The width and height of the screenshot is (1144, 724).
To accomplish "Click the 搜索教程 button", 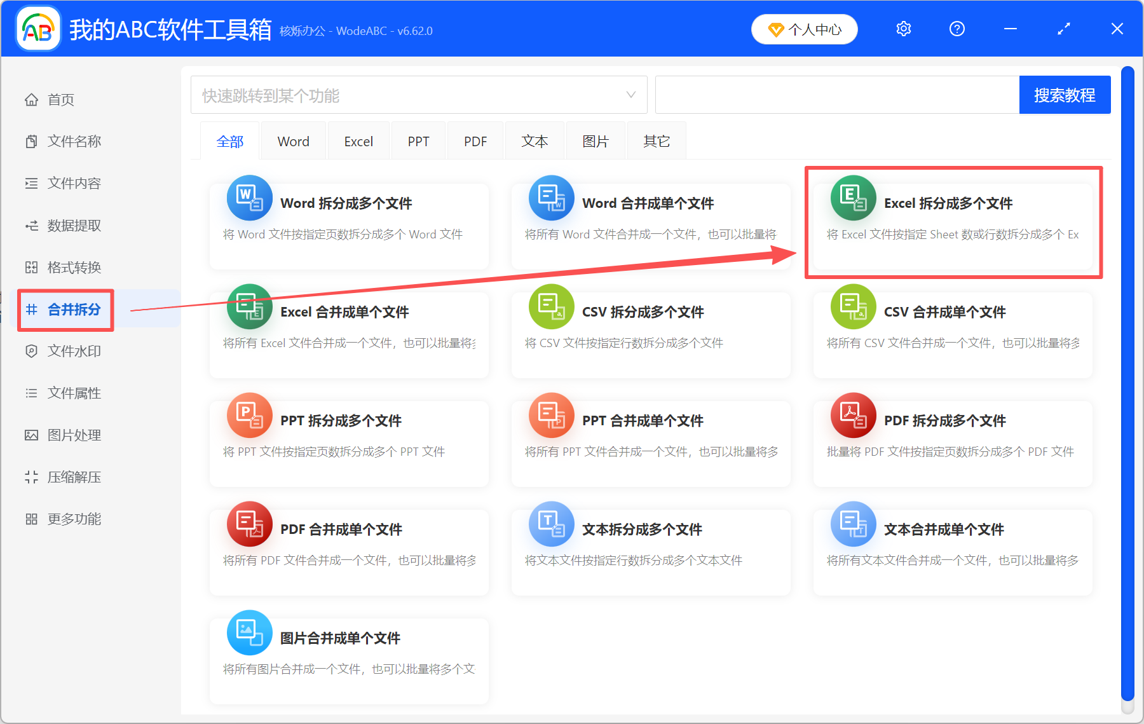I will tap(1065, 95).
